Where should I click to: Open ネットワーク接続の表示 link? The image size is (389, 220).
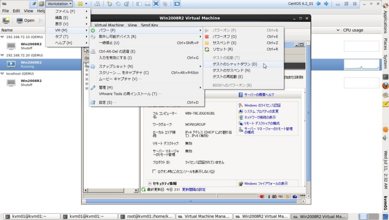pos(260,117)
